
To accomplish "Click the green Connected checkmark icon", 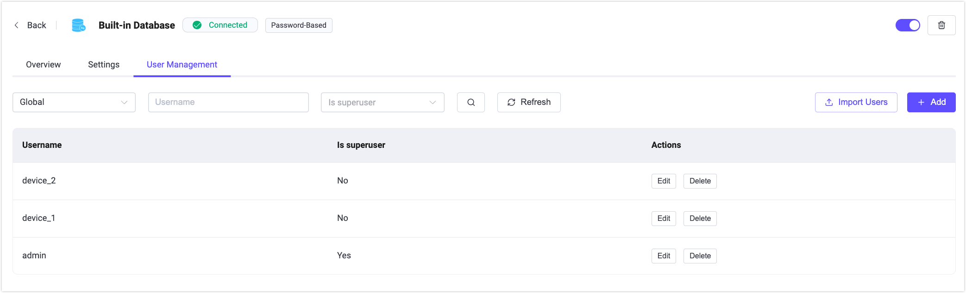I will point(197,25).
